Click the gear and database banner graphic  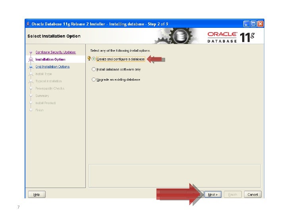[176, 36]
